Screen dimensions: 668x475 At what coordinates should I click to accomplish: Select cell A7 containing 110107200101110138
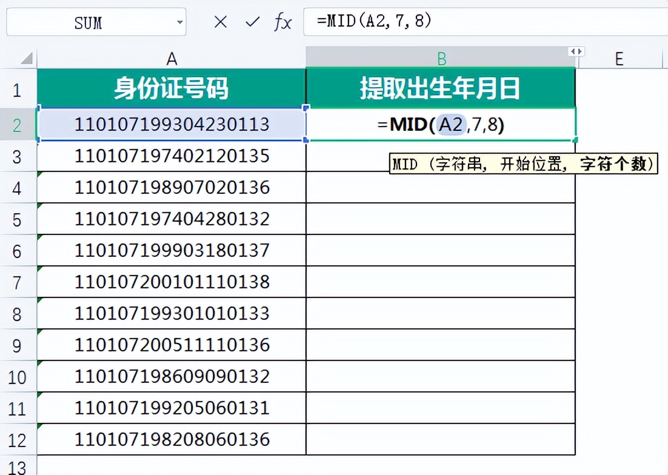(x=172, y=282)
